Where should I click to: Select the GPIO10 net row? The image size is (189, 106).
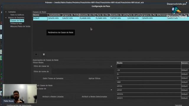pos(149,94)
